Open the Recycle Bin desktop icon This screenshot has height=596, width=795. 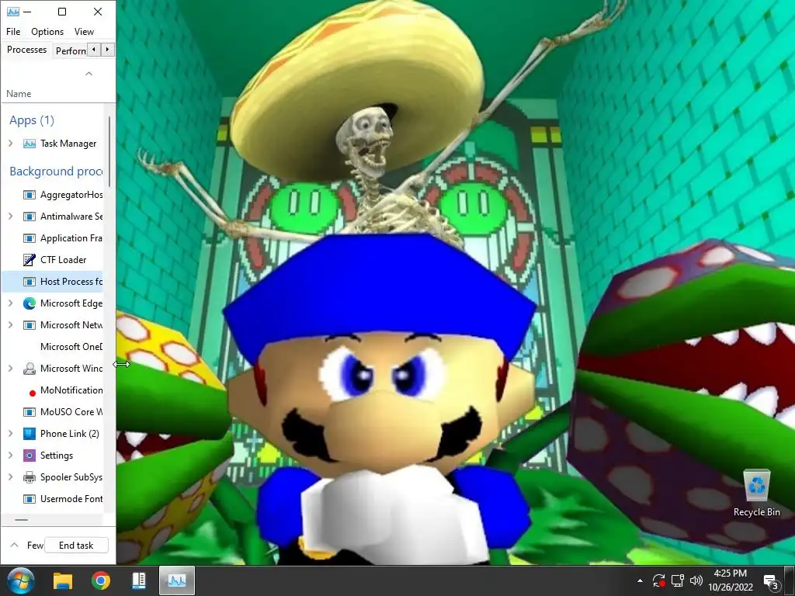756,493
